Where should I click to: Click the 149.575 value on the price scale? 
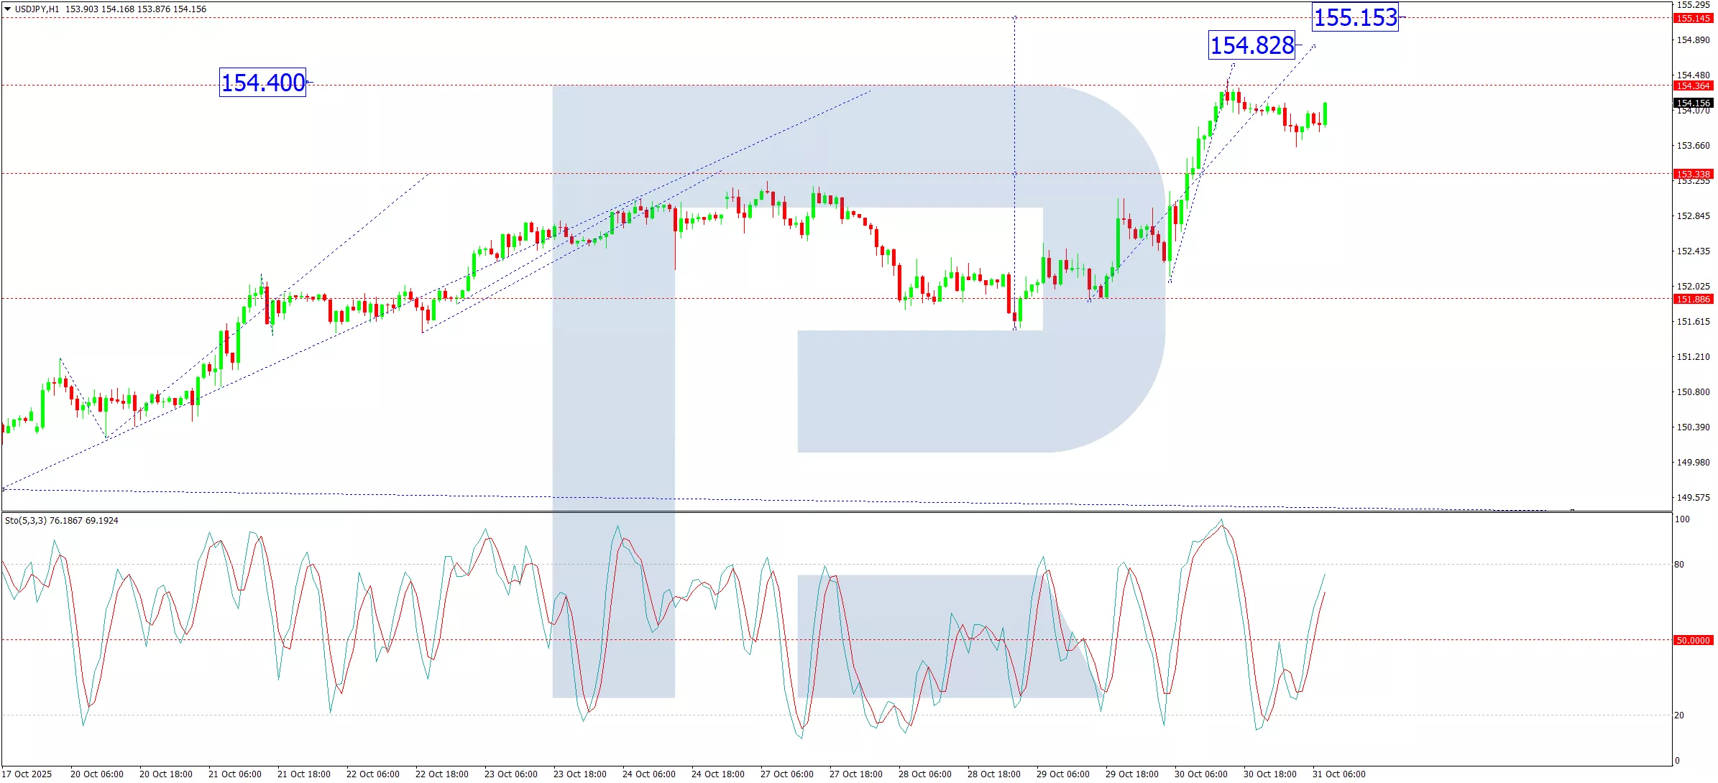tap(1693, 497)
